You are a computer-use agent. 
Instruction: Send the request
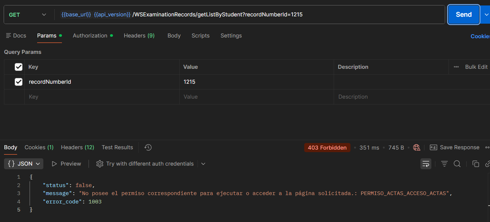click(x=463, y=15)
